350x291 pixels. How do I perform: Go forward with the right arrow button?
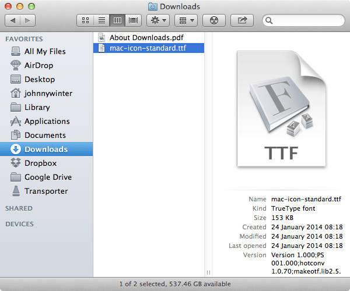coord(27,20)
